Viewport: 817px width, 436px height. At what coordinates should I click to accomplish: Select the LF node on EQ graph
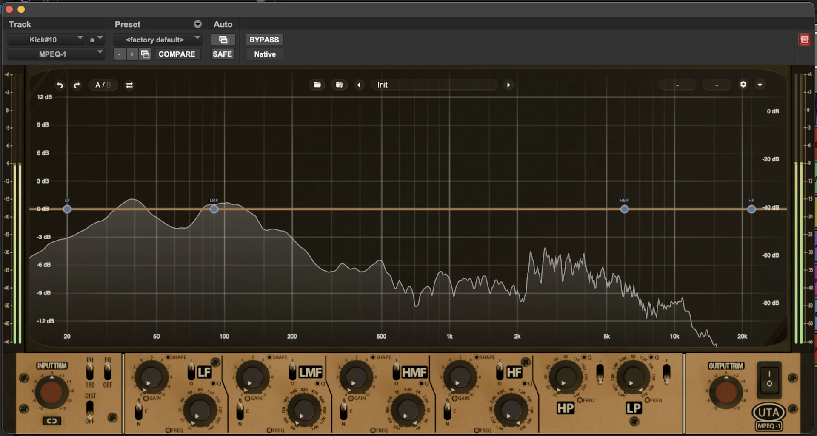pos(67,209)
